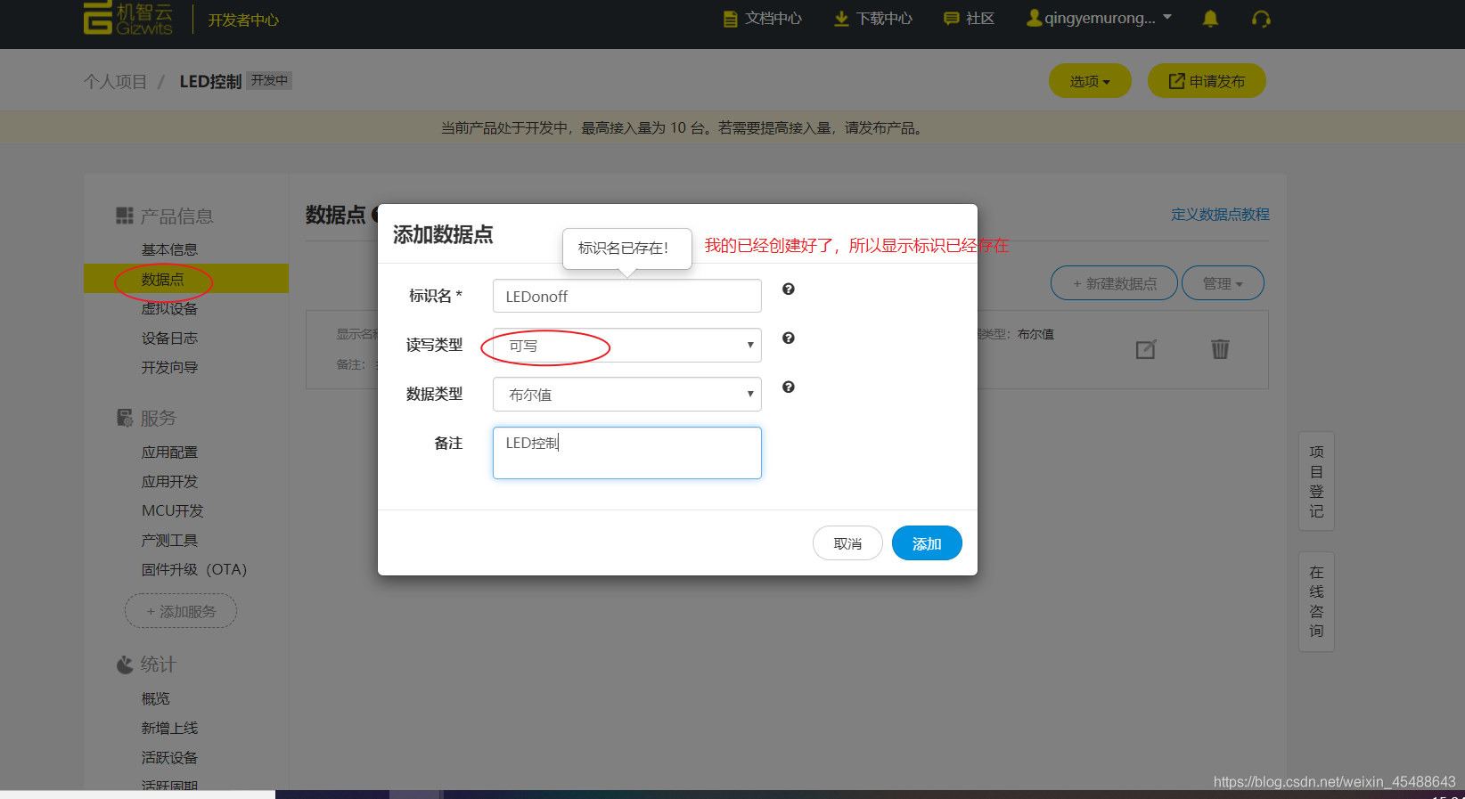Select 数据点 in the sidebar
The height and width of the screenshot is (799, 1465).
(186, 279)
